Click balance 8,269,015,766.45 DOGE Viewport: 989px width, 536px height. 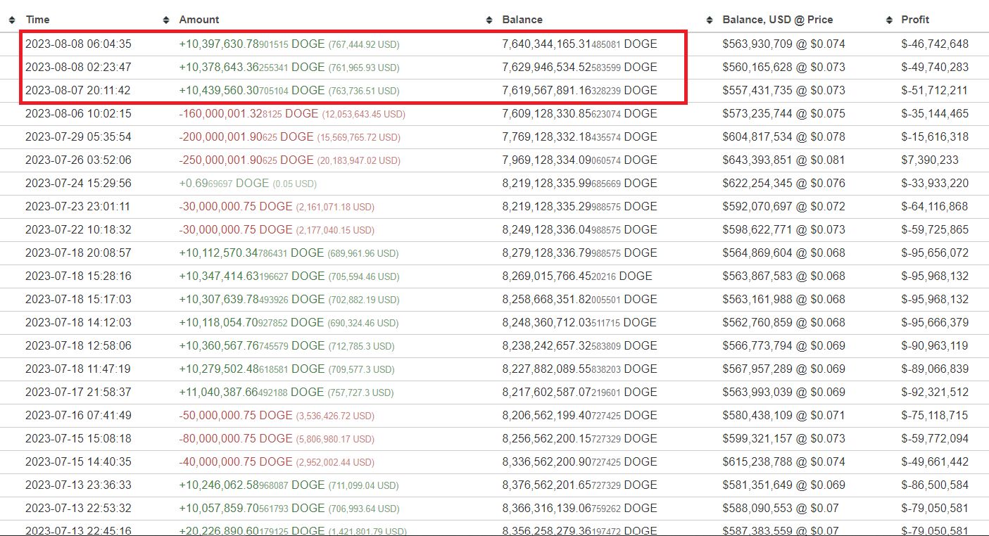577,276
